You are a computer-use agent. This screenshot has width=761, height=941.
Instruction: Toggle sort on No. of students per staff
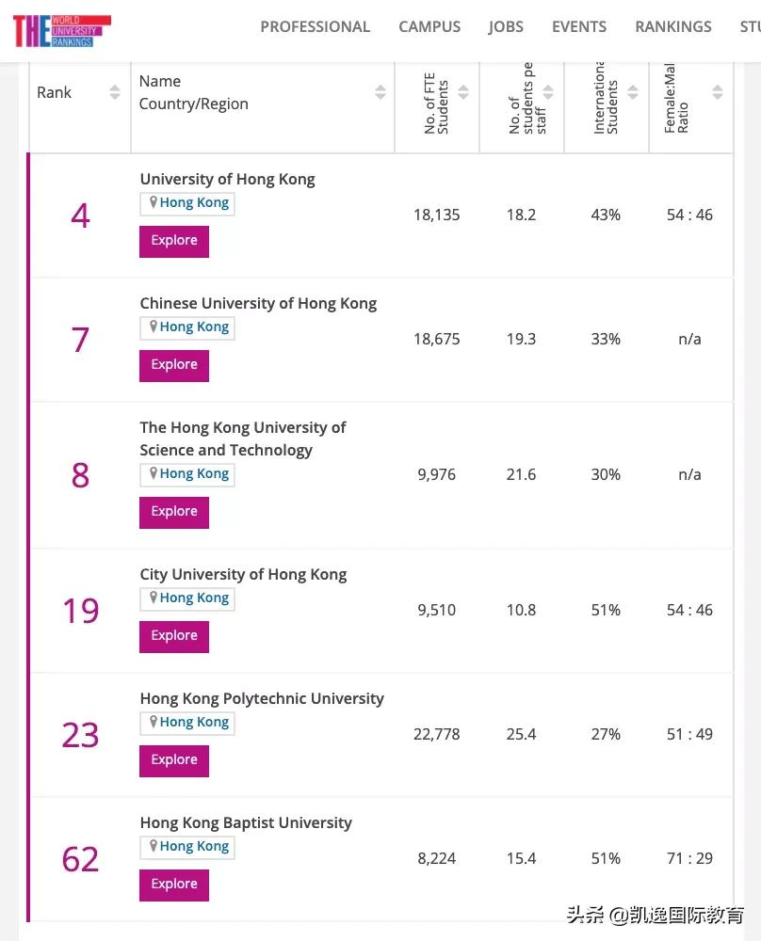coord(547,92)
